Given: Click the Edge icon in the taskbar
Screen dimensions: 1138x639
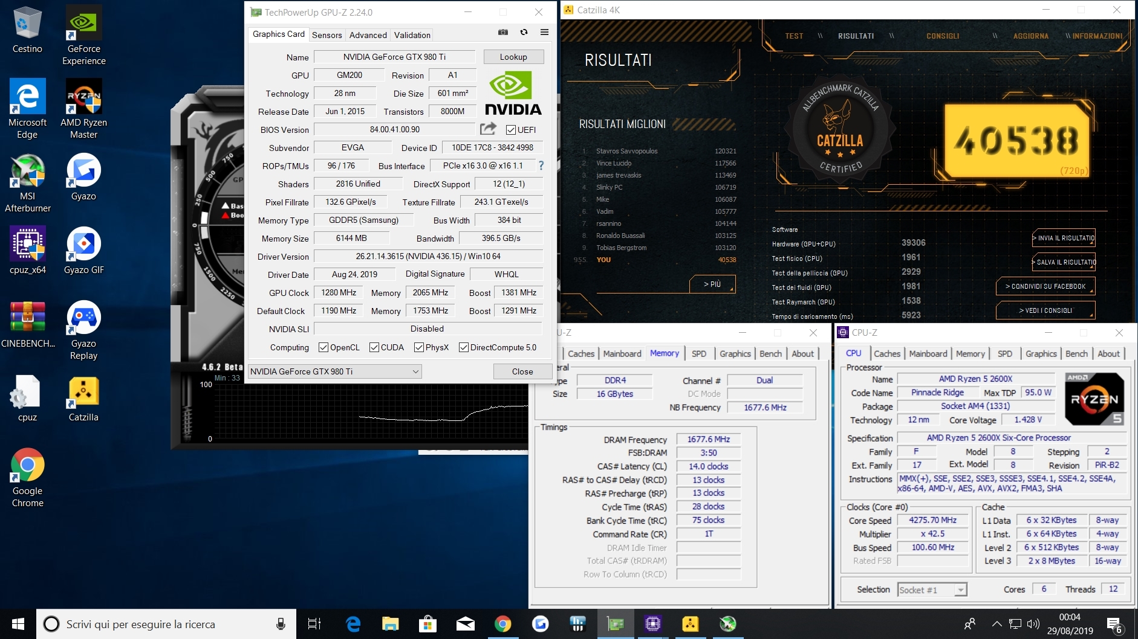Looking at the screenshot, I should [353, 624].
